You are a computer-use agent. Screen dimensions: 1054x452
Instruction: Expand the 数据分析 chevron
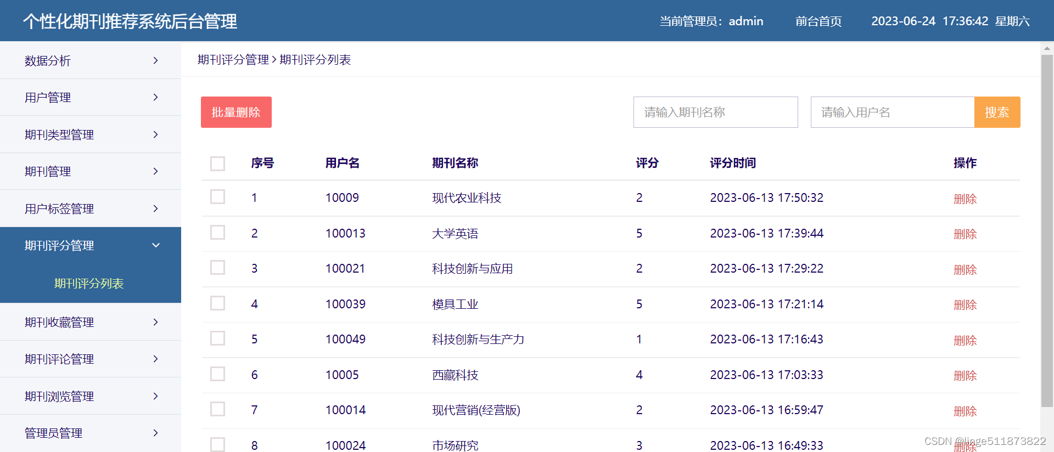[156, 60]
